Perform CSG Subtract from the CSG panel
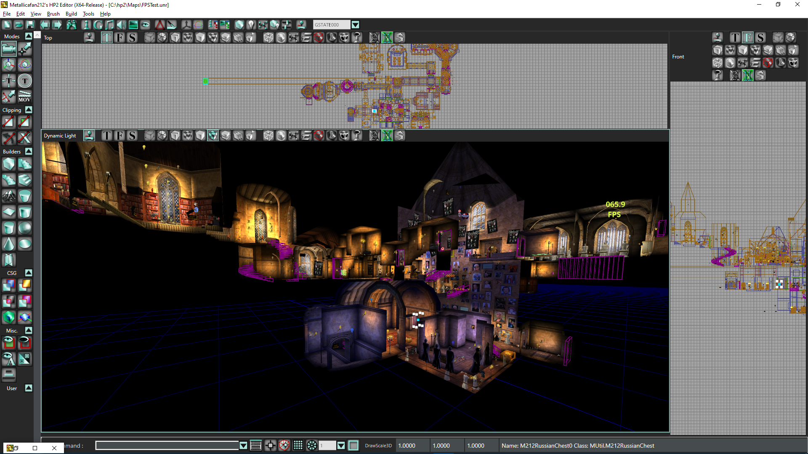The image size is (808, 454). coord(25,285)
